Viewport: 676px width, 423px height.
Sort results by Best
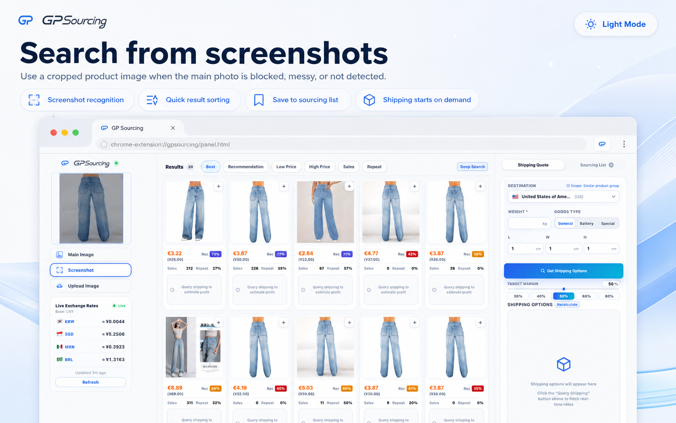(x=211, y=167)
